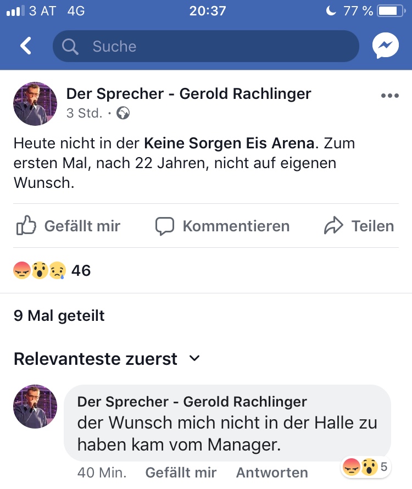View the 9 Mal geteilt shares
The width and height of the screenshot is (412, 489).
click(x=59, y=316)
